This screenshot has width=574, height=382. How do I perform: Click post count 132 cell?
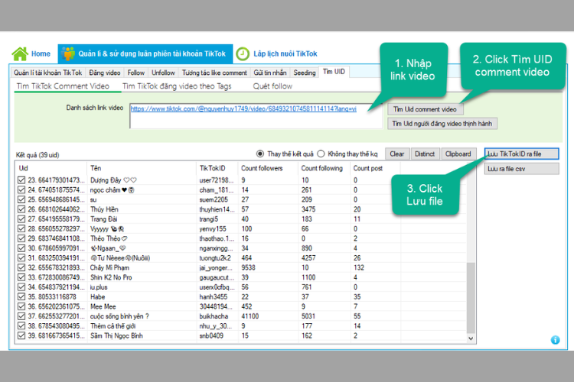pyautogui.click(x=359, y=267)
